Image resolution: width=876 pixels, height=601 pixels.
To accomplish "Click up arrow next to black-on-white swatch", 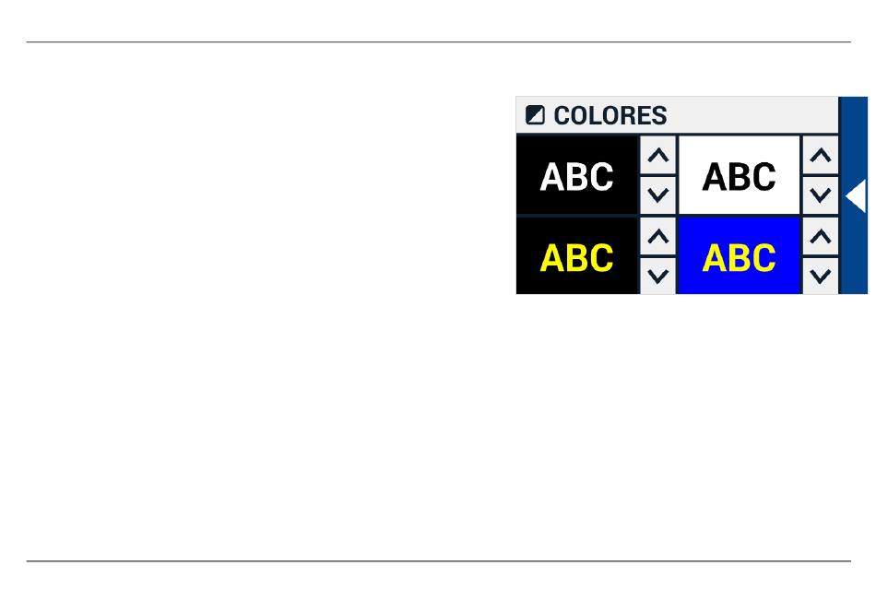I will coord(820,155).
